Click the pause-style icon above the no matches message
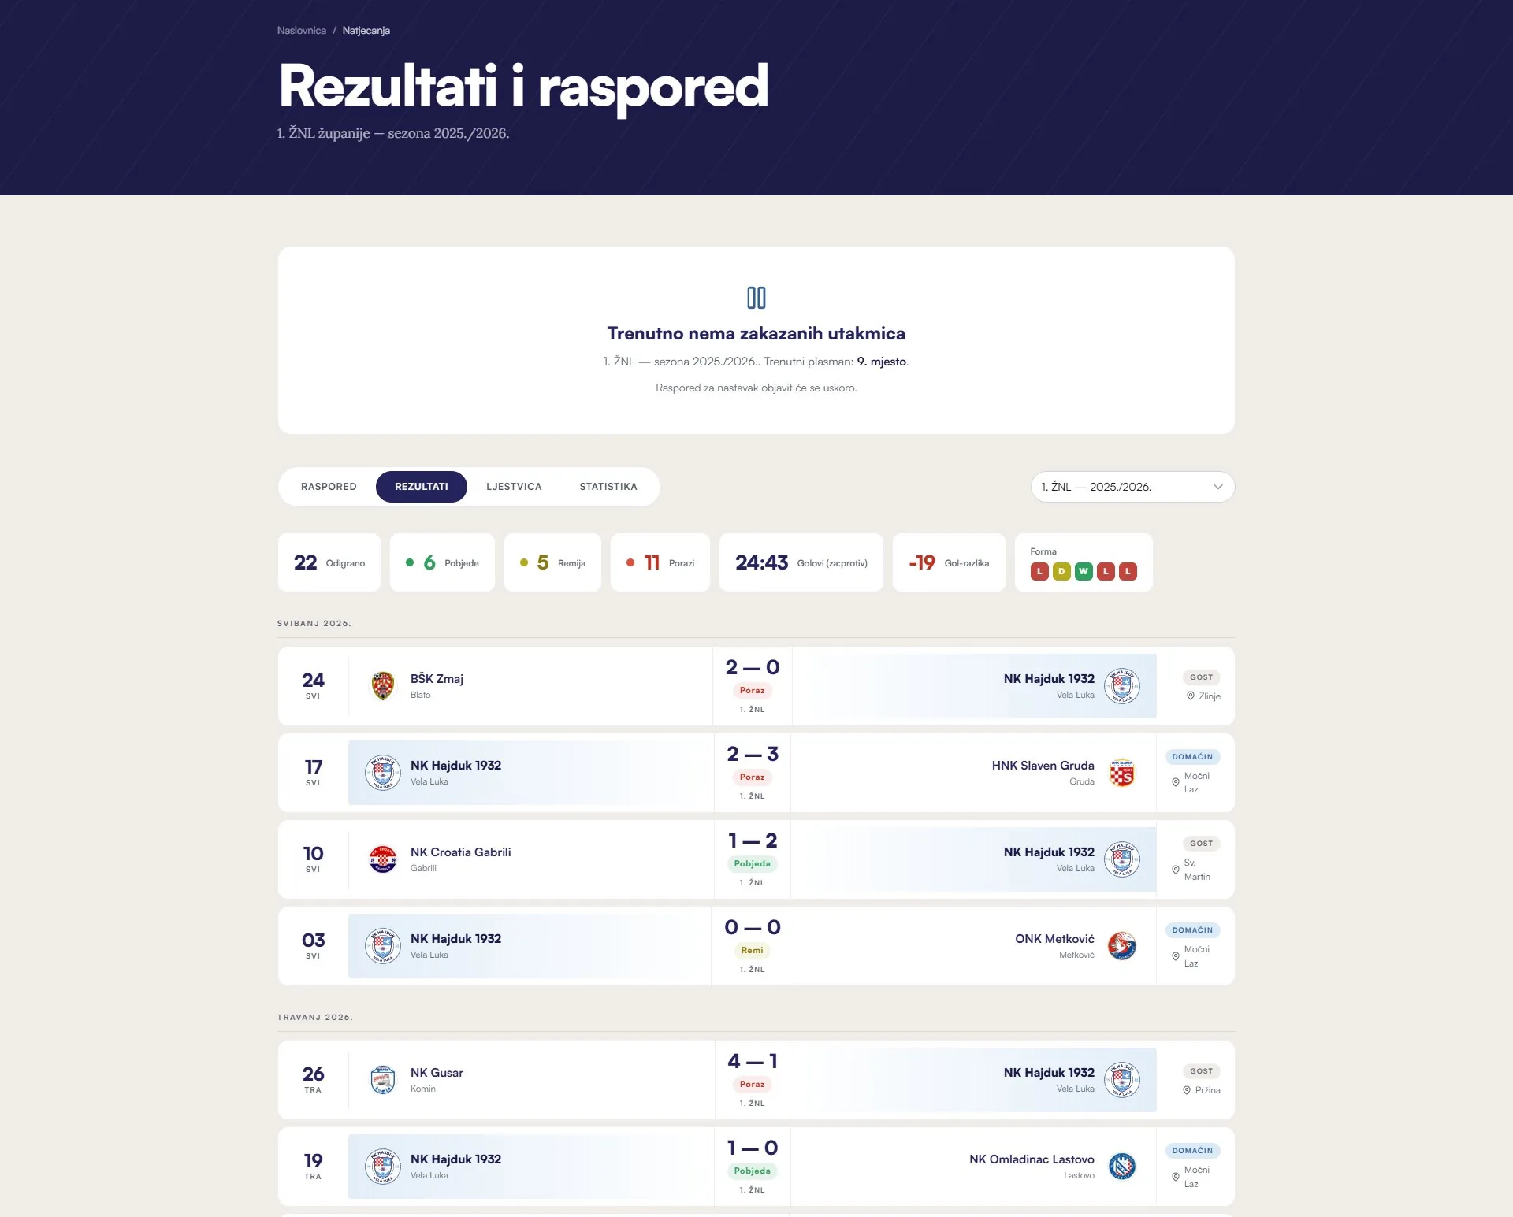 click(x=756, y=298)
